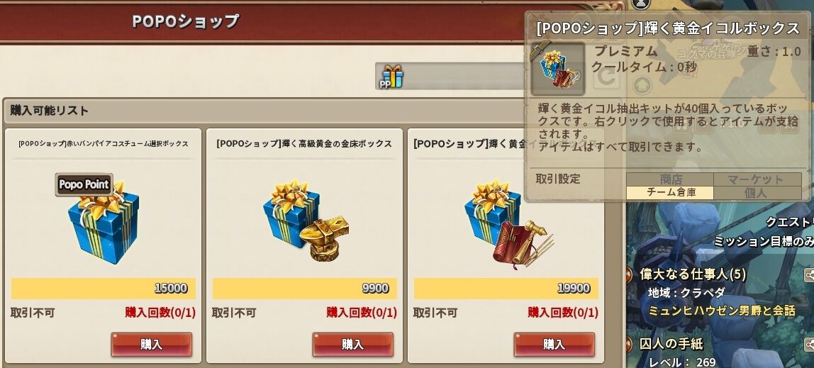Click share icon beside 偉大なる仕事人 quest
Viewport: 814px width, 368px height.
[809, 274]
